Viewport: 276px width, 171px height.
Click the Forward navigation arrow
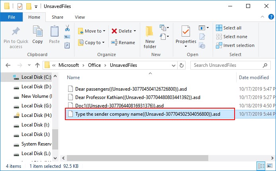20,65
